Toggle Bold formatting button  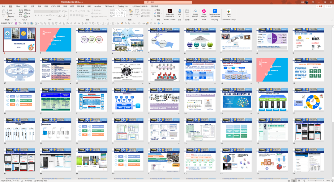(x=36, y=15)
